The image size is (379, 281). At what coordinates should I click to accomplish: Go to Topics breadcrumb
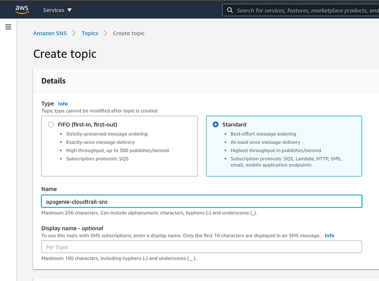[90, 33]
